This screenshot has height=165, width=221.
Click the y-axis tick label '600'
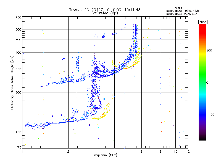(x=18, y=29)
